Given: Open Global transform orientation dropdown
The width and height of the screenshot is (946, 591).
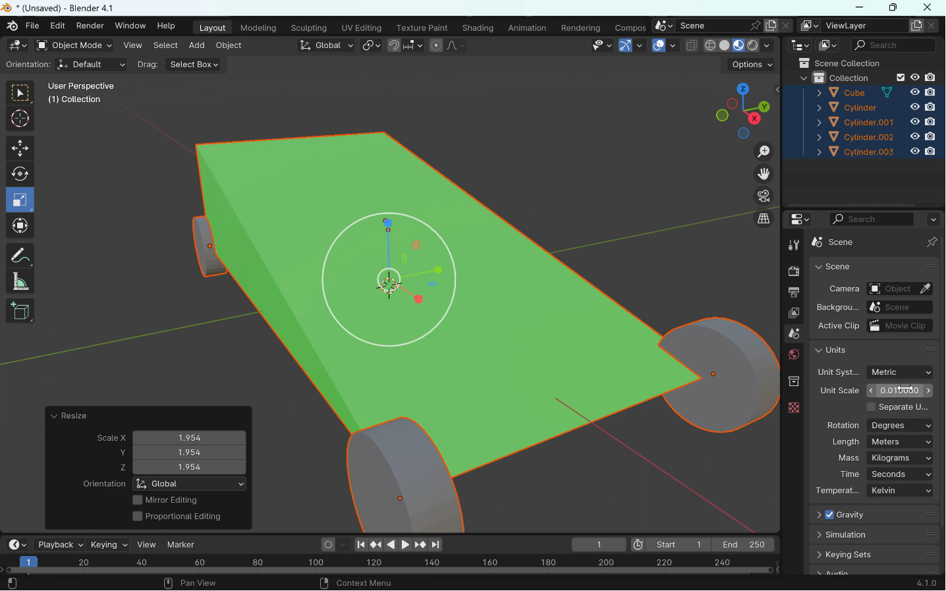Looking at the screenshot, I should pos(326,45).
